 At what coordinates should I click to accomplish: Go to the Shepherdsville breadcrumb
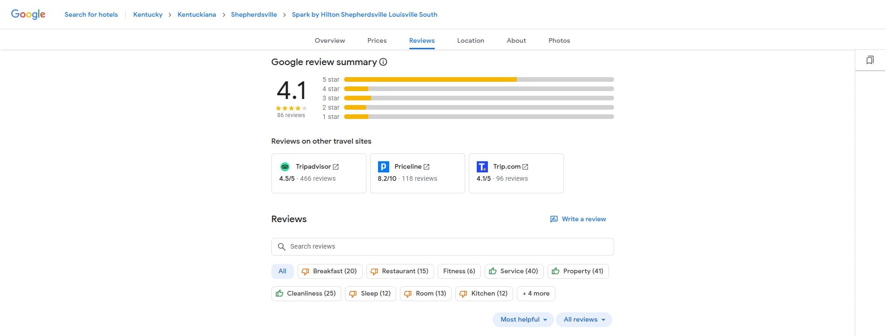coord(254,14)
